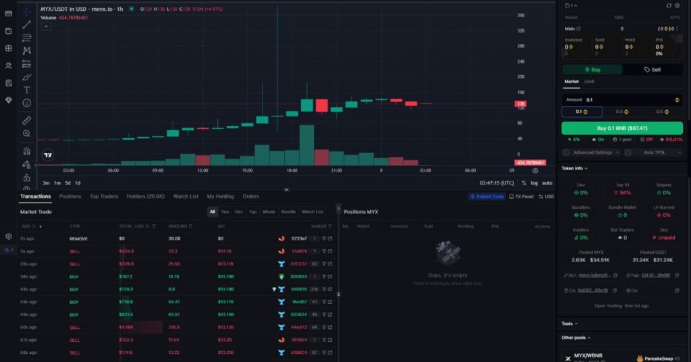Tick the Advanced Settings checkbox
The image size is (691, 362).
(x=566, y=153)
